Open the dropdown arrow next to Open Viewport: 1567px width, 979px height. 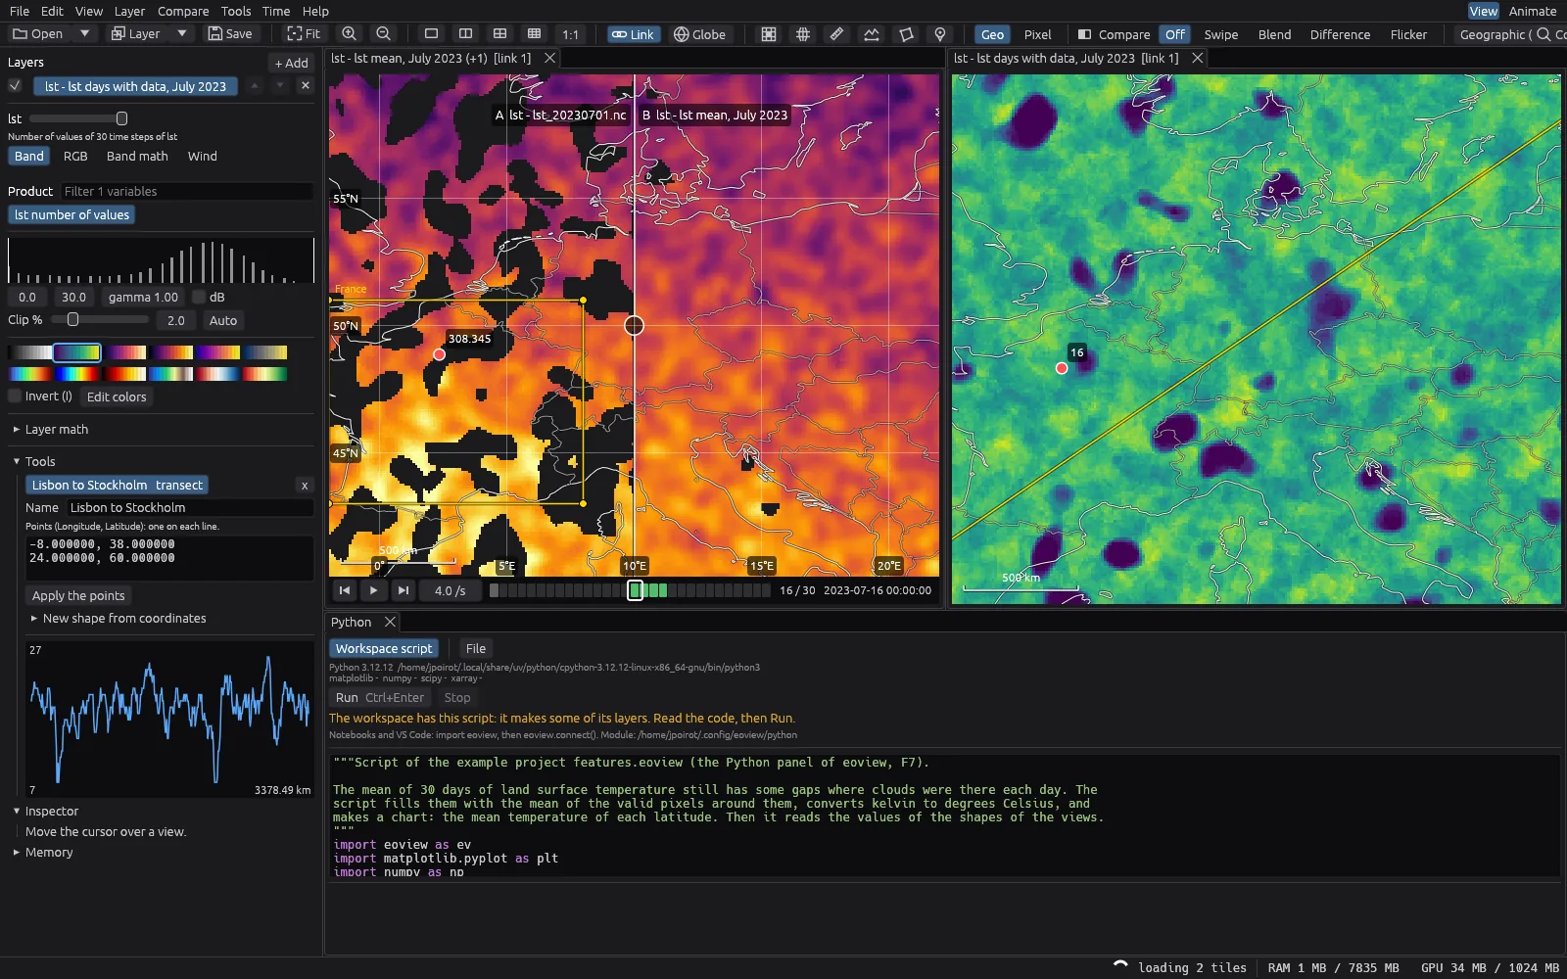tap(85, 34)
